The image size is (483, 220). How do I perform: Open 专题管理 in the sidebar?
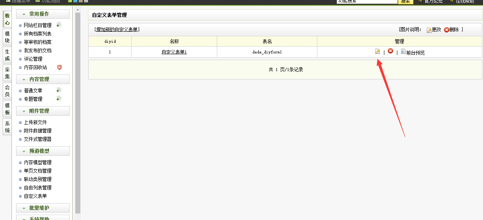(33, 99)
